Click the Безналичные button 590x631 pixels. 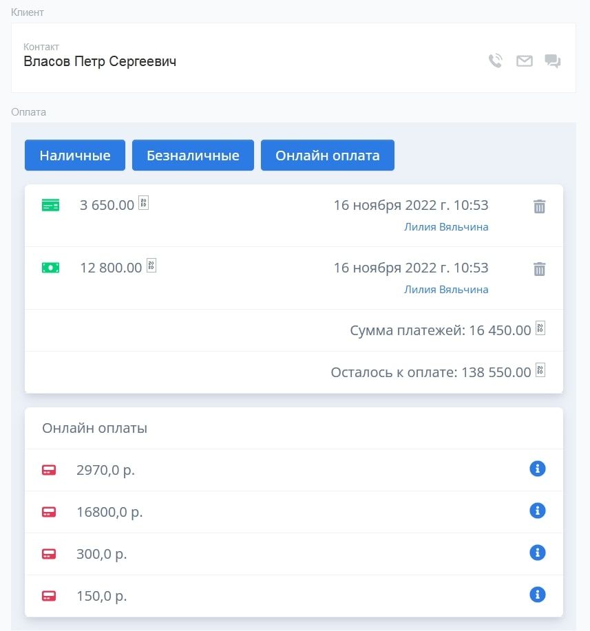193,156
